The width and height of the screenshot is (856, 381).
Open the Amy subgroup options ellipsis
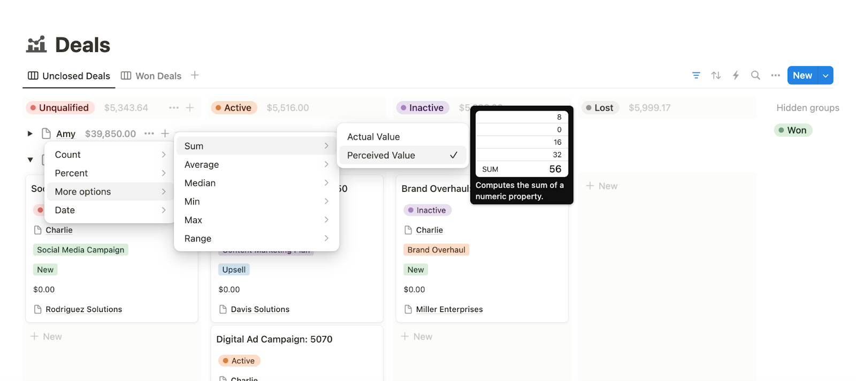pos(149,134)
